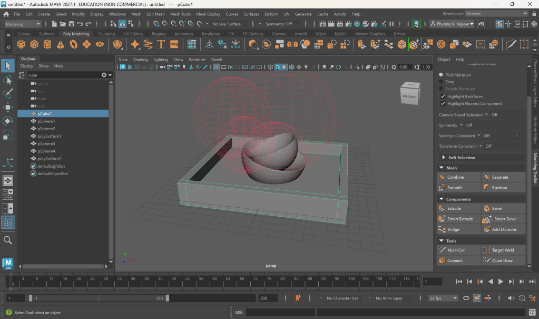Open the Workspace General dropdown
The height and width of the screenshot is (319, 539).
coord(496,14)
